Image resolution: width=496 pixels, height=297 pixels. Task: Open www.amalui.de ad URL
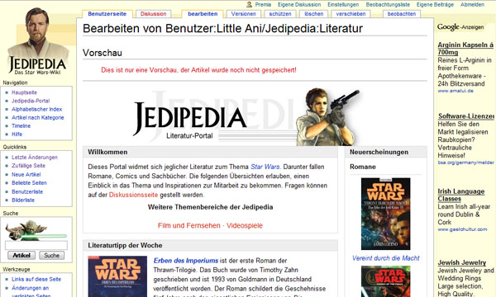(x=455, y=91)
